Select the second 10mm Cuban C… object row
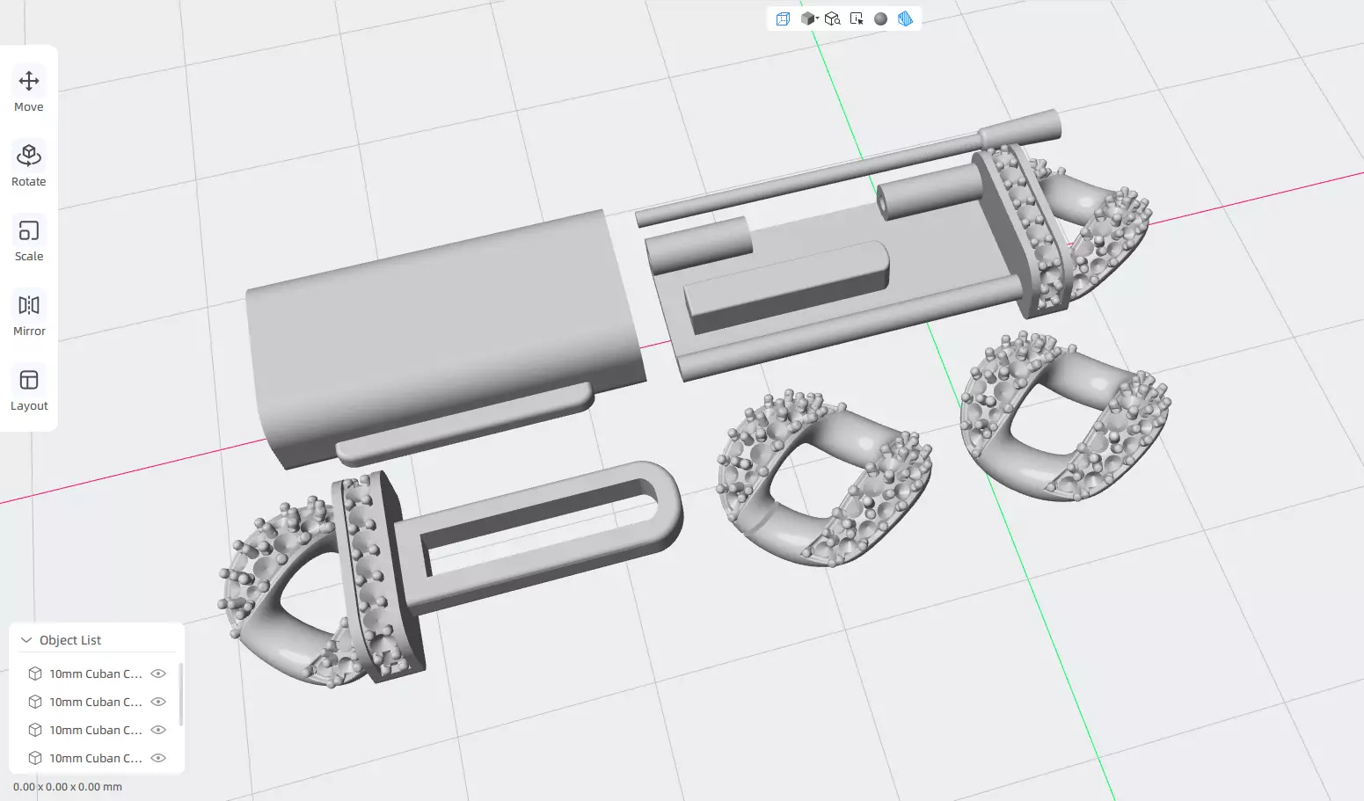Viewport: 1364px width, 801px height. click(97, 702)
